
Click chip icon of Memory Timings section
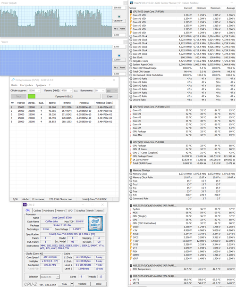pyautogui.click(x=131, y=170)
